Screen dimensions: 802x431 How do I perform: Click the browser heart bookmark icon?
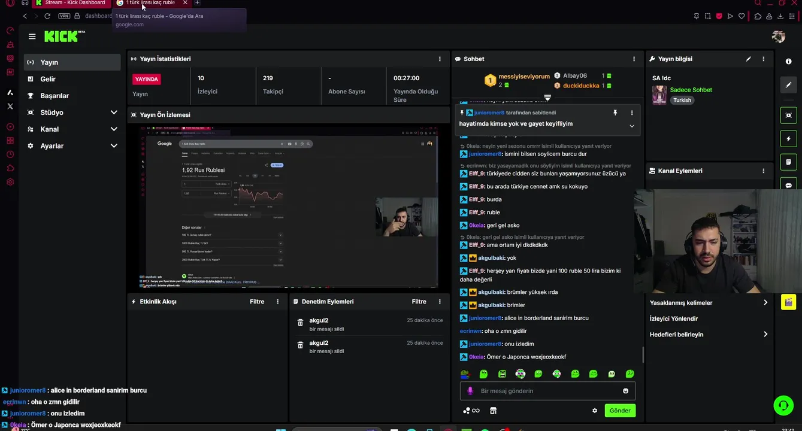tap(742, 16)
